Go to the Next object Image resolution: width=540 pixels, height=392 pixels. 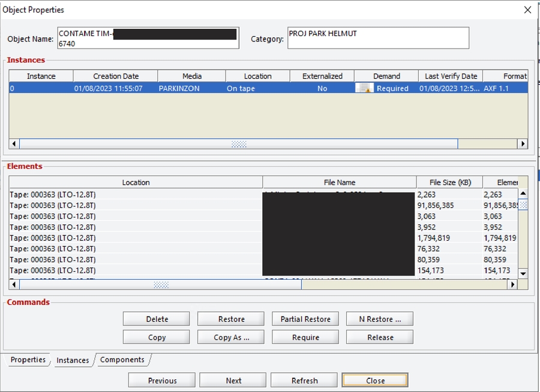click(233, 381)
